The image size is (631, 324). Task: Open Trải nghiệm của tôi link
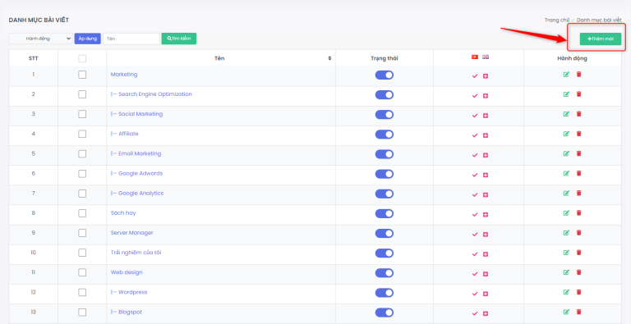tap(136, 253)
